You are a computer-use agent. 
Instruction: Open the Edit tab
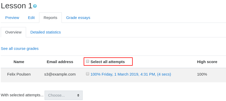click(x=31, y=18)
